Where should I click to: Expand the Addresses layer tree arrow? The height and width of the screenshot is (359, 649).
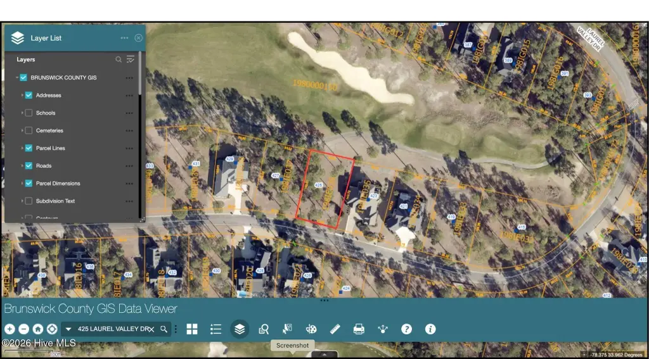pyautogui.click(x=22, y=96)
